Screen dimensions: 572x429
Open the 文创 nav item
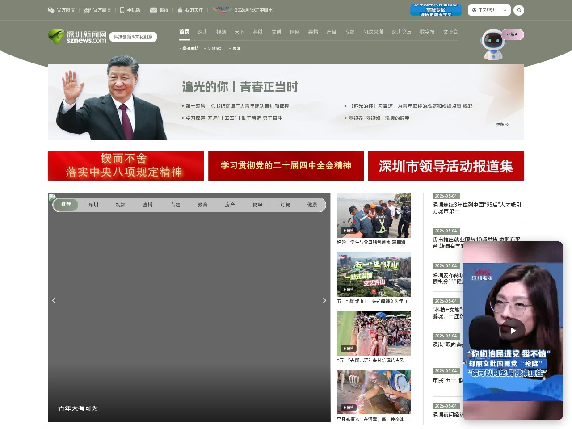point(277,32)
